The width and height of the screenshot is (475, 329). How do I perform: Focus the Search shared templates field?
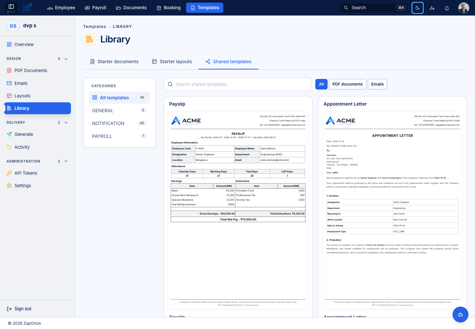237,84
